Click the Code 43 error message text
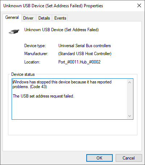This screenshot has height=165, width=145. (62, 84)
